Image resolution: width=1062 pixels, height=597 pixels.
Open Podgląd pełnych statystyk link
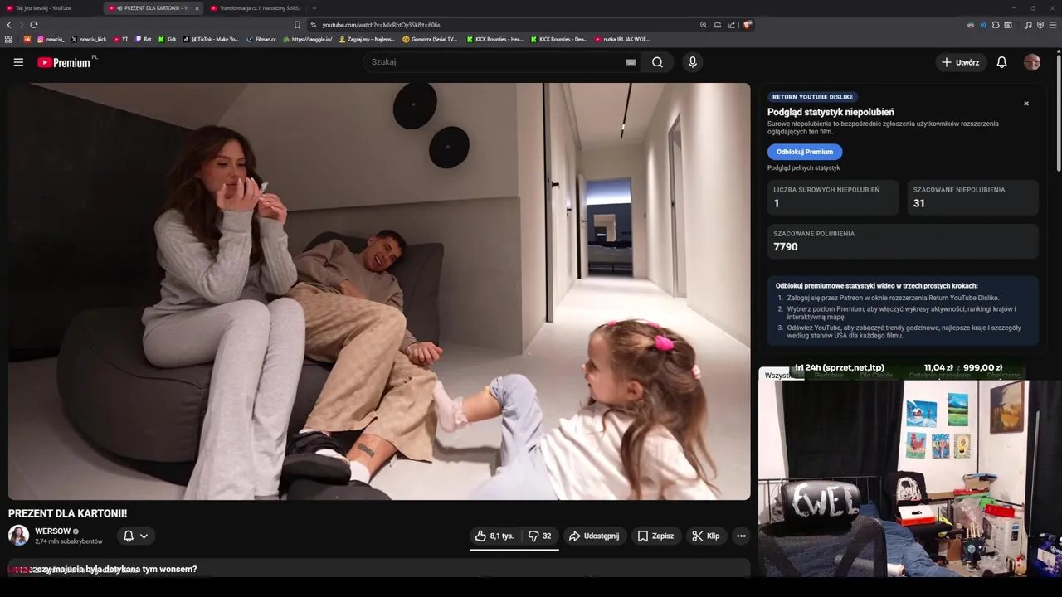click(803, 168)
